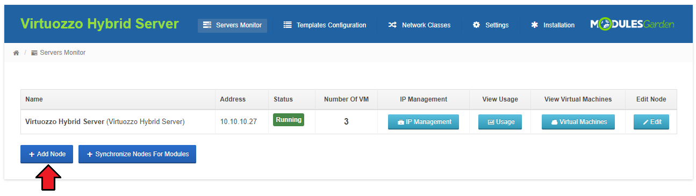Click the Edit Node column header
The width and height of the screenshot is (696, 196).
pyautogui.click(x=651, y=99)
